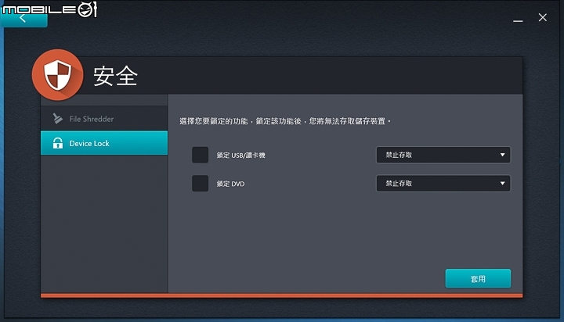Apply settings with the 套用 button
This screenshot has height=322, width=564.
coord(478,278)
